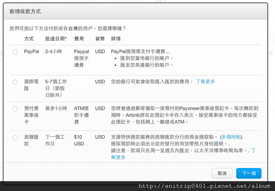Click the 匯至您美國銀行的賬戶 bullet text

tap(147, 65)
